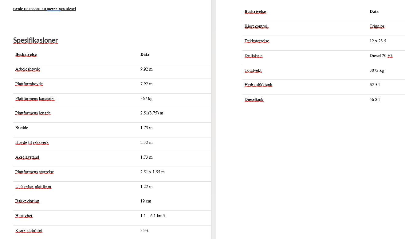405x239 pixels.
Task: Click the Bakkeklaring cell
Action: point(27,201)
